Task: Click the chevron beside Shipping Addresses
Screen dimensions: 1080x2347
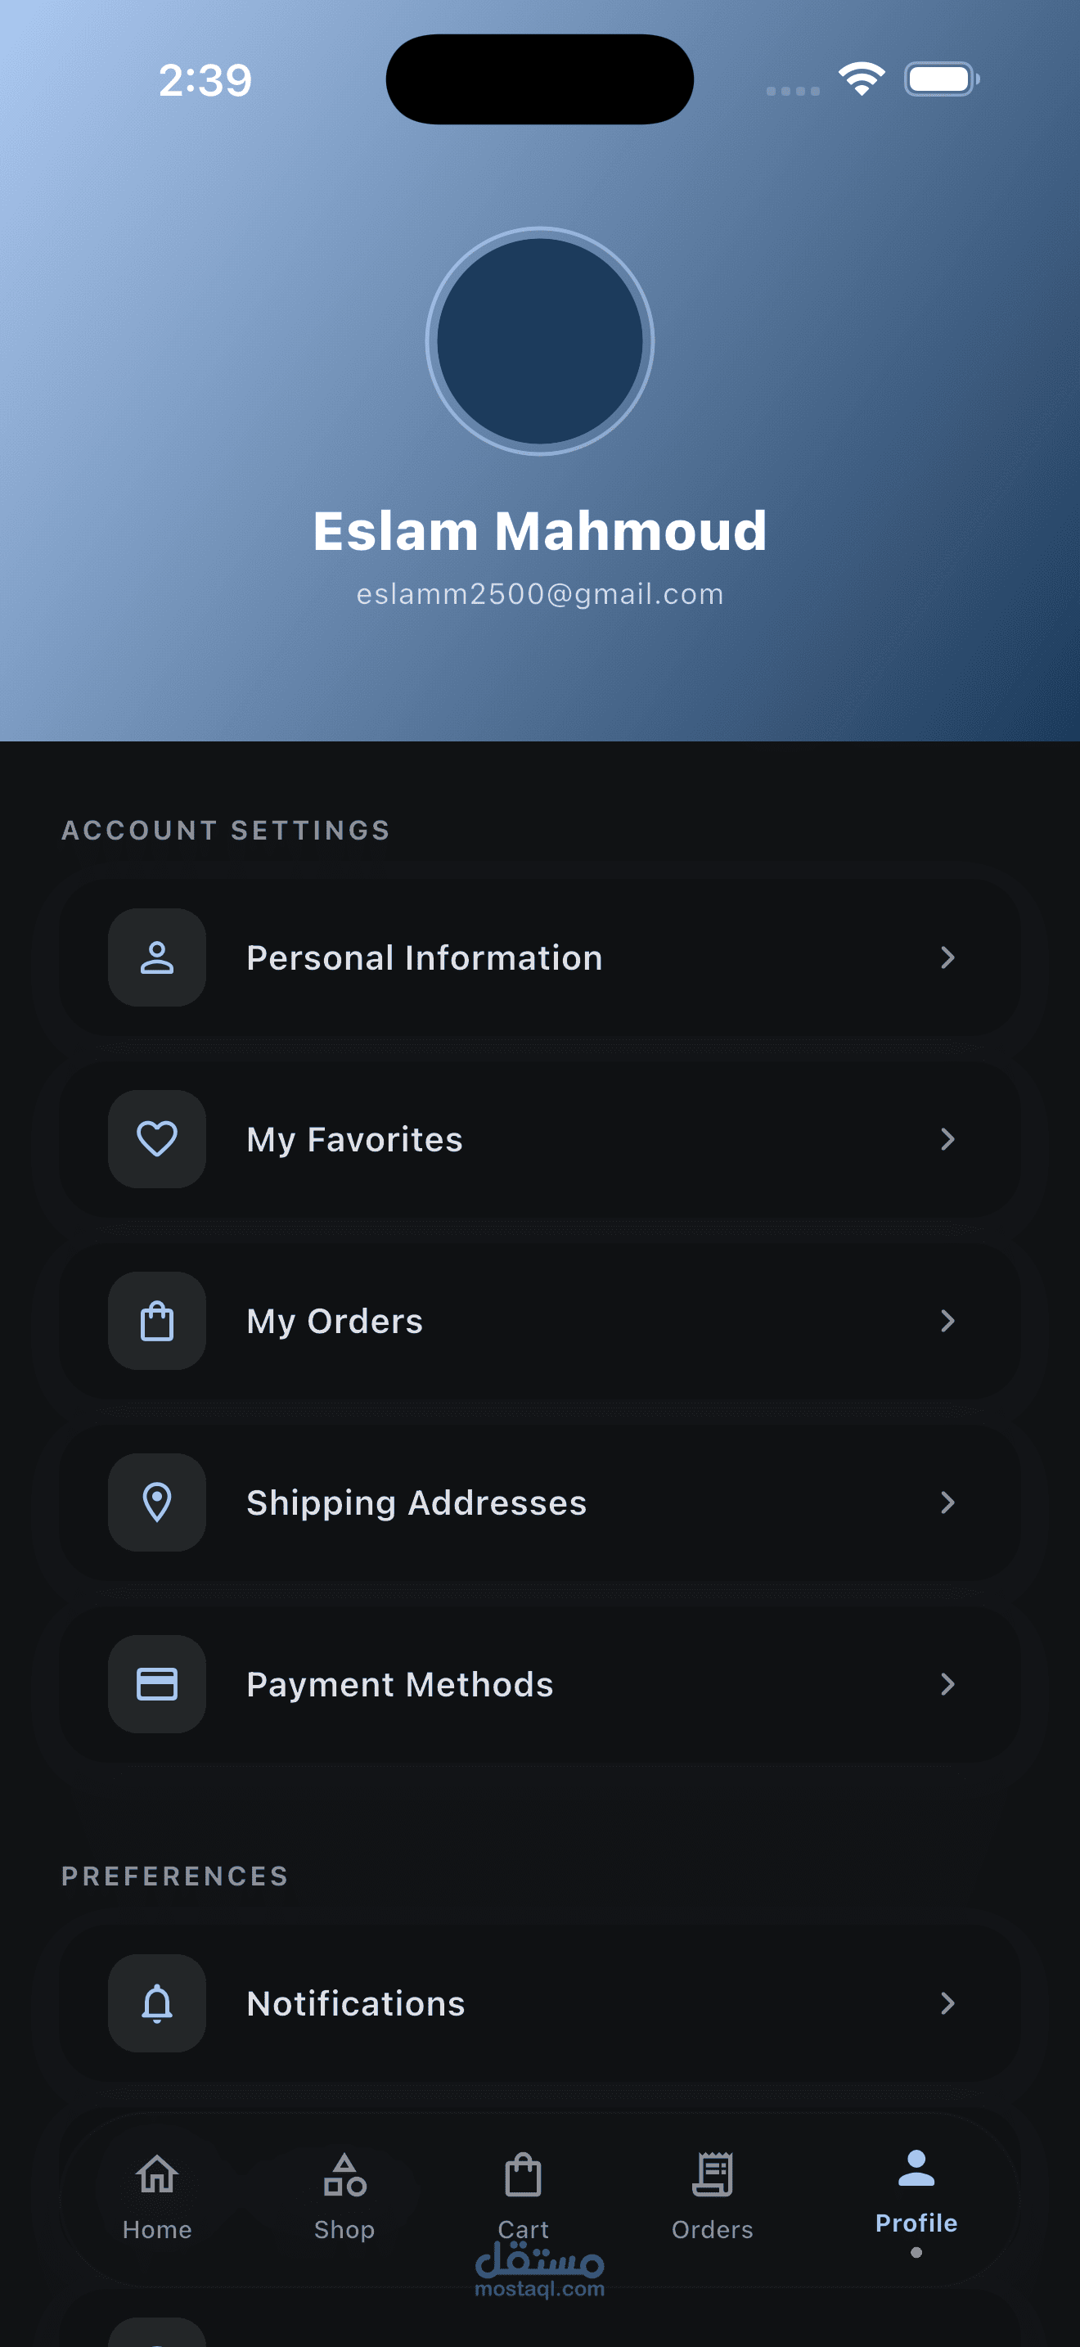Action: [x=947, y=1502]
